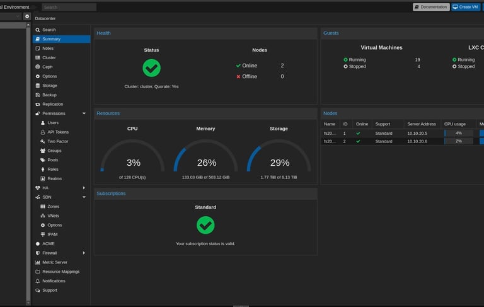Sort nodes by Server Address column

point(422,124)
